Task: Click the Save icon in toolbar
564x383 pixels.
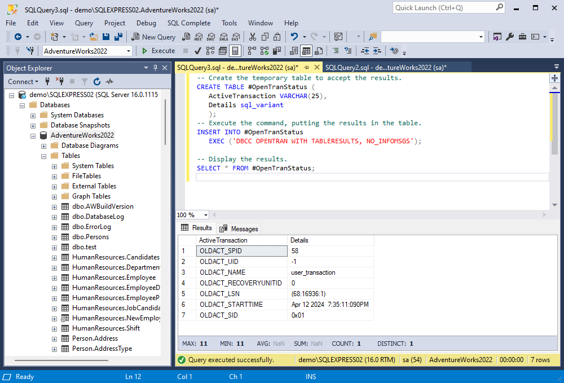Action: [x=106, y=37]
